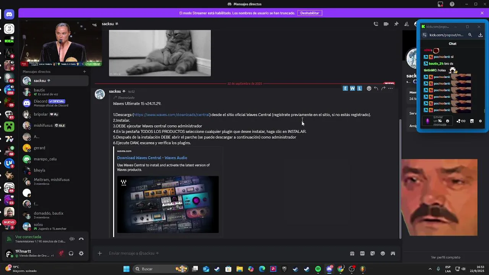Open FL Studio from the taskbar
Screen dimensions: 489x275
363,269
